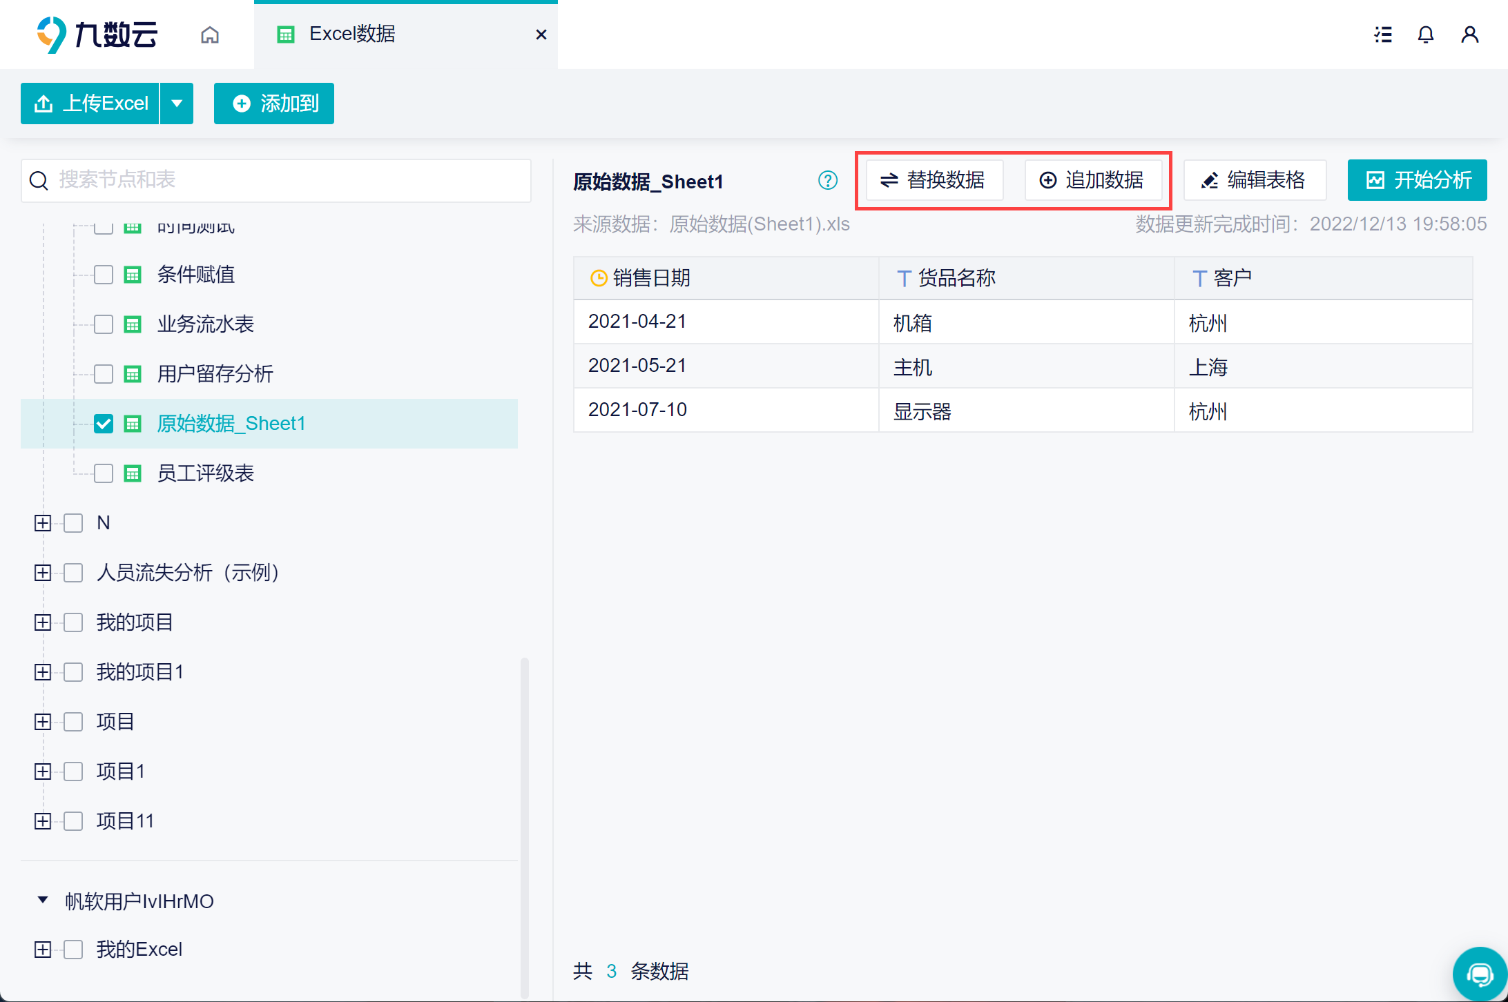Check the 员工评级表 checkbox
Image resolution: width=1508 pixels, height=1002 pixels.
(x=104, y=473)
